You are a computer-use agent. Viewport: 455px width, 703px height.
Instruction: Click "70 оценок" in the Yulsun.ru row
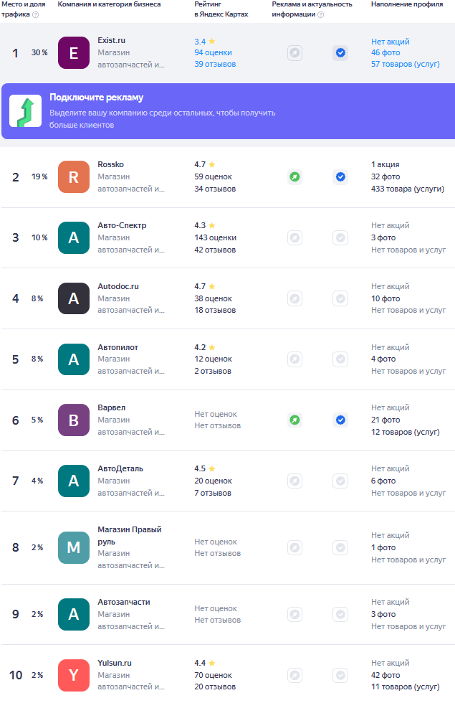tap(214, 675)
